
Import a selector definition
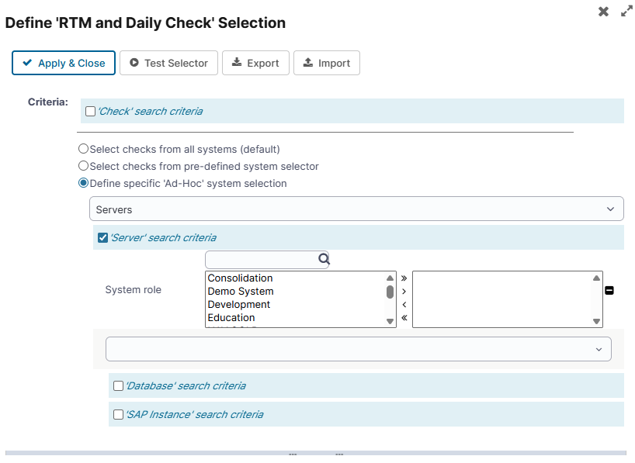pos(326,63)
